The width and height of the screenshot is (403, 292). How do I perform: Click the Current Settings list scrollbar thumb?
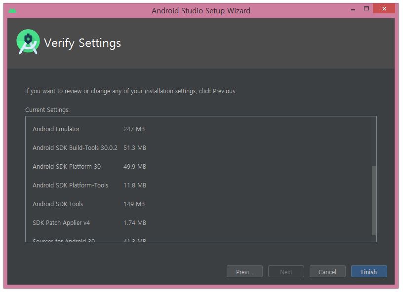click(x=374, y=200)
